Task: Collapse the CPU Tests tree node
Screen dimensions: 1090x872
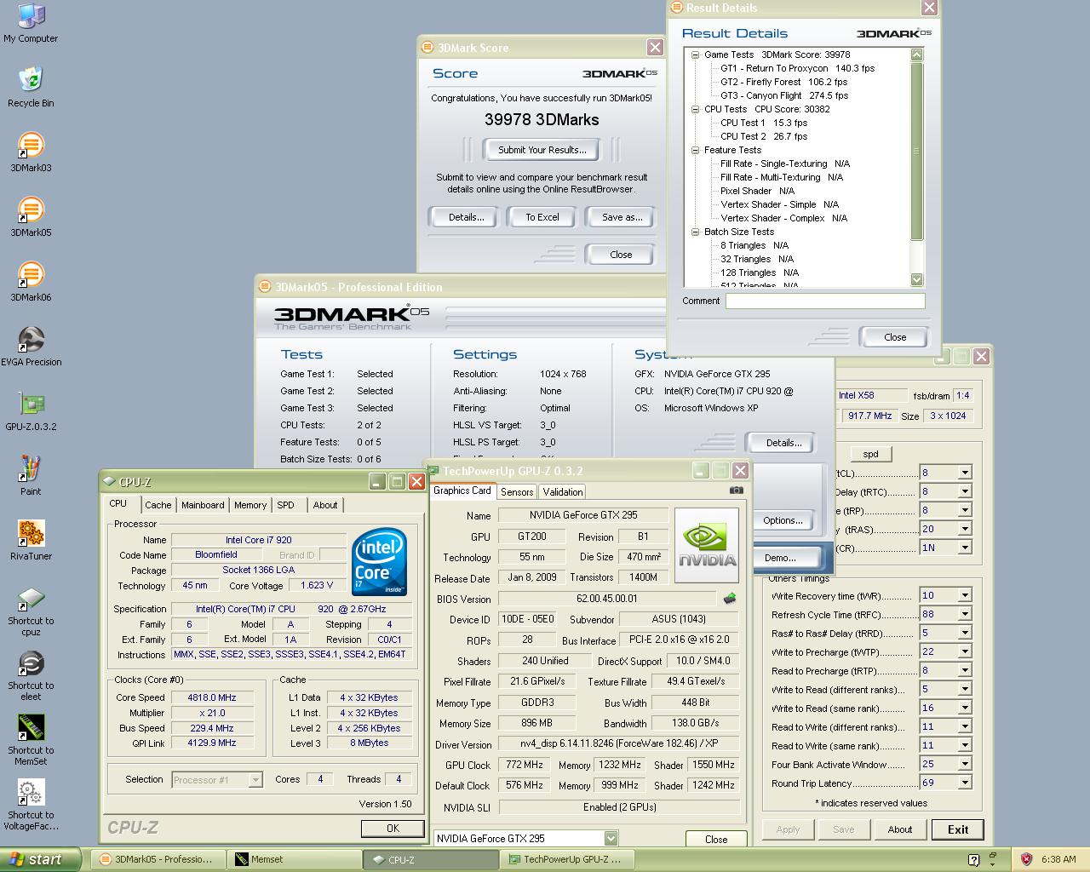Action: pos(696,109)
